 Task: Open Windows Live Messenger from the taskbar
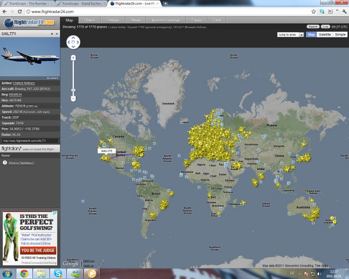pos(75,274)
